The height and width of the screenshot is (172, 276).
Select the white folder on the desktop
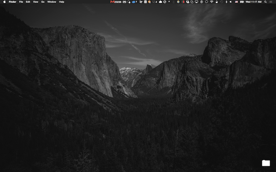coord(266,163)
